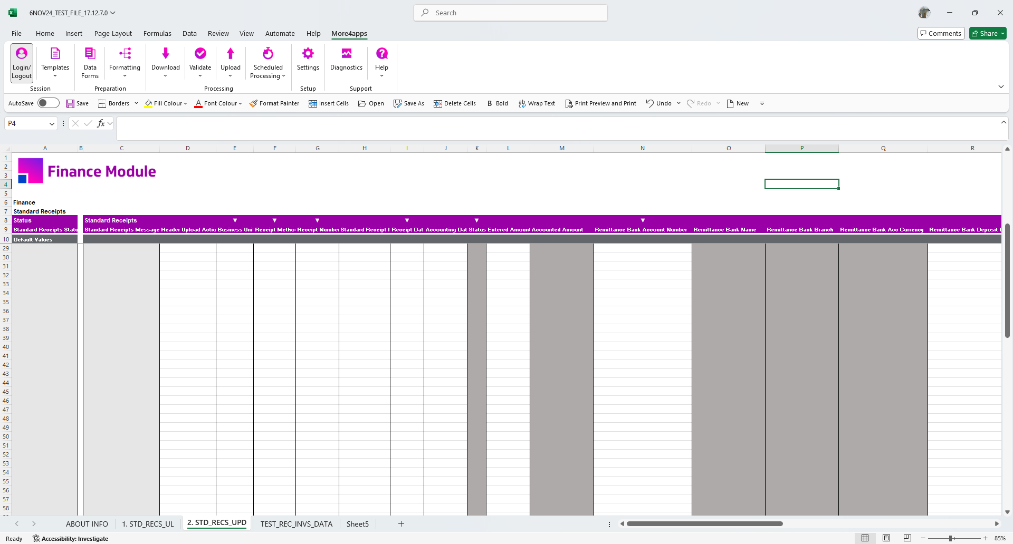Click Undo
Screen dimensions: 1013x544
pyautogui.click(x=659, y=104)
